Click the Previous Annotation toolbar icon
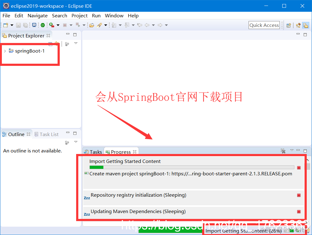Viewport: 312px width, 235px height. [x=127, y=25]
